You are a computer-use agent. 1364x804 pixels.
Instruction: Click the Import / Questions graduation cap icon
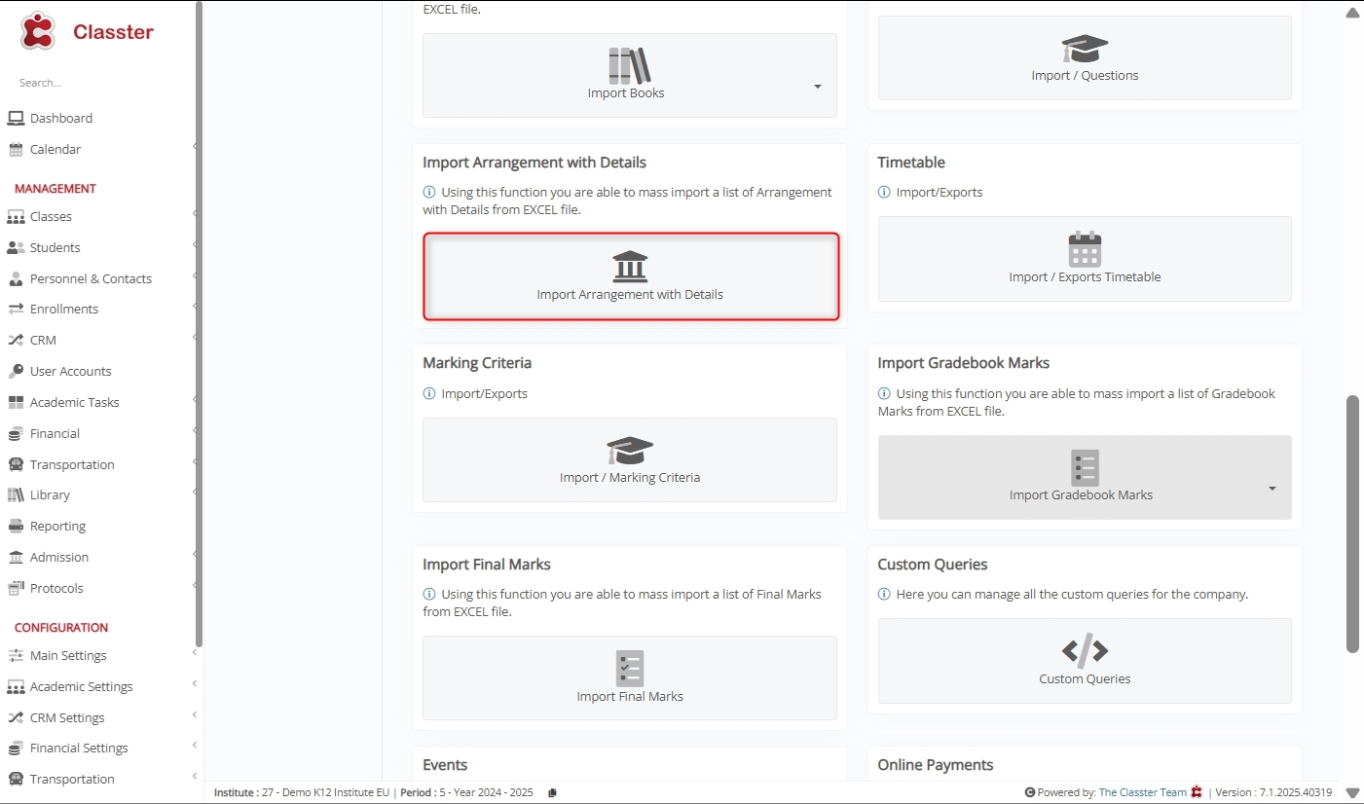coord(1084,49)
